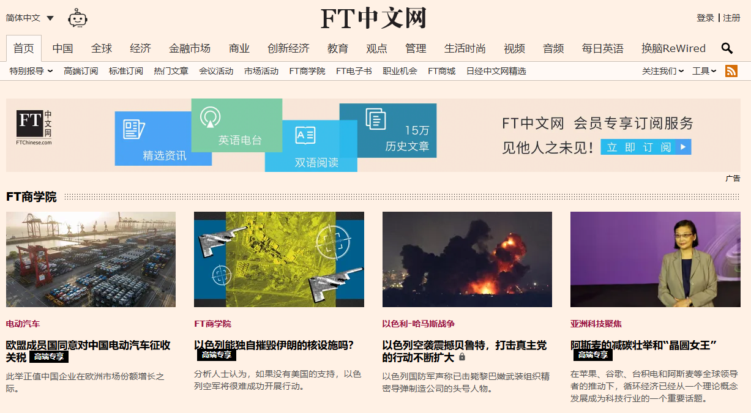The width and height of the screenshot is (751, 413).
Task: Open the yellow bomber aircraft article thumbnail
Action: coord(279,259)
